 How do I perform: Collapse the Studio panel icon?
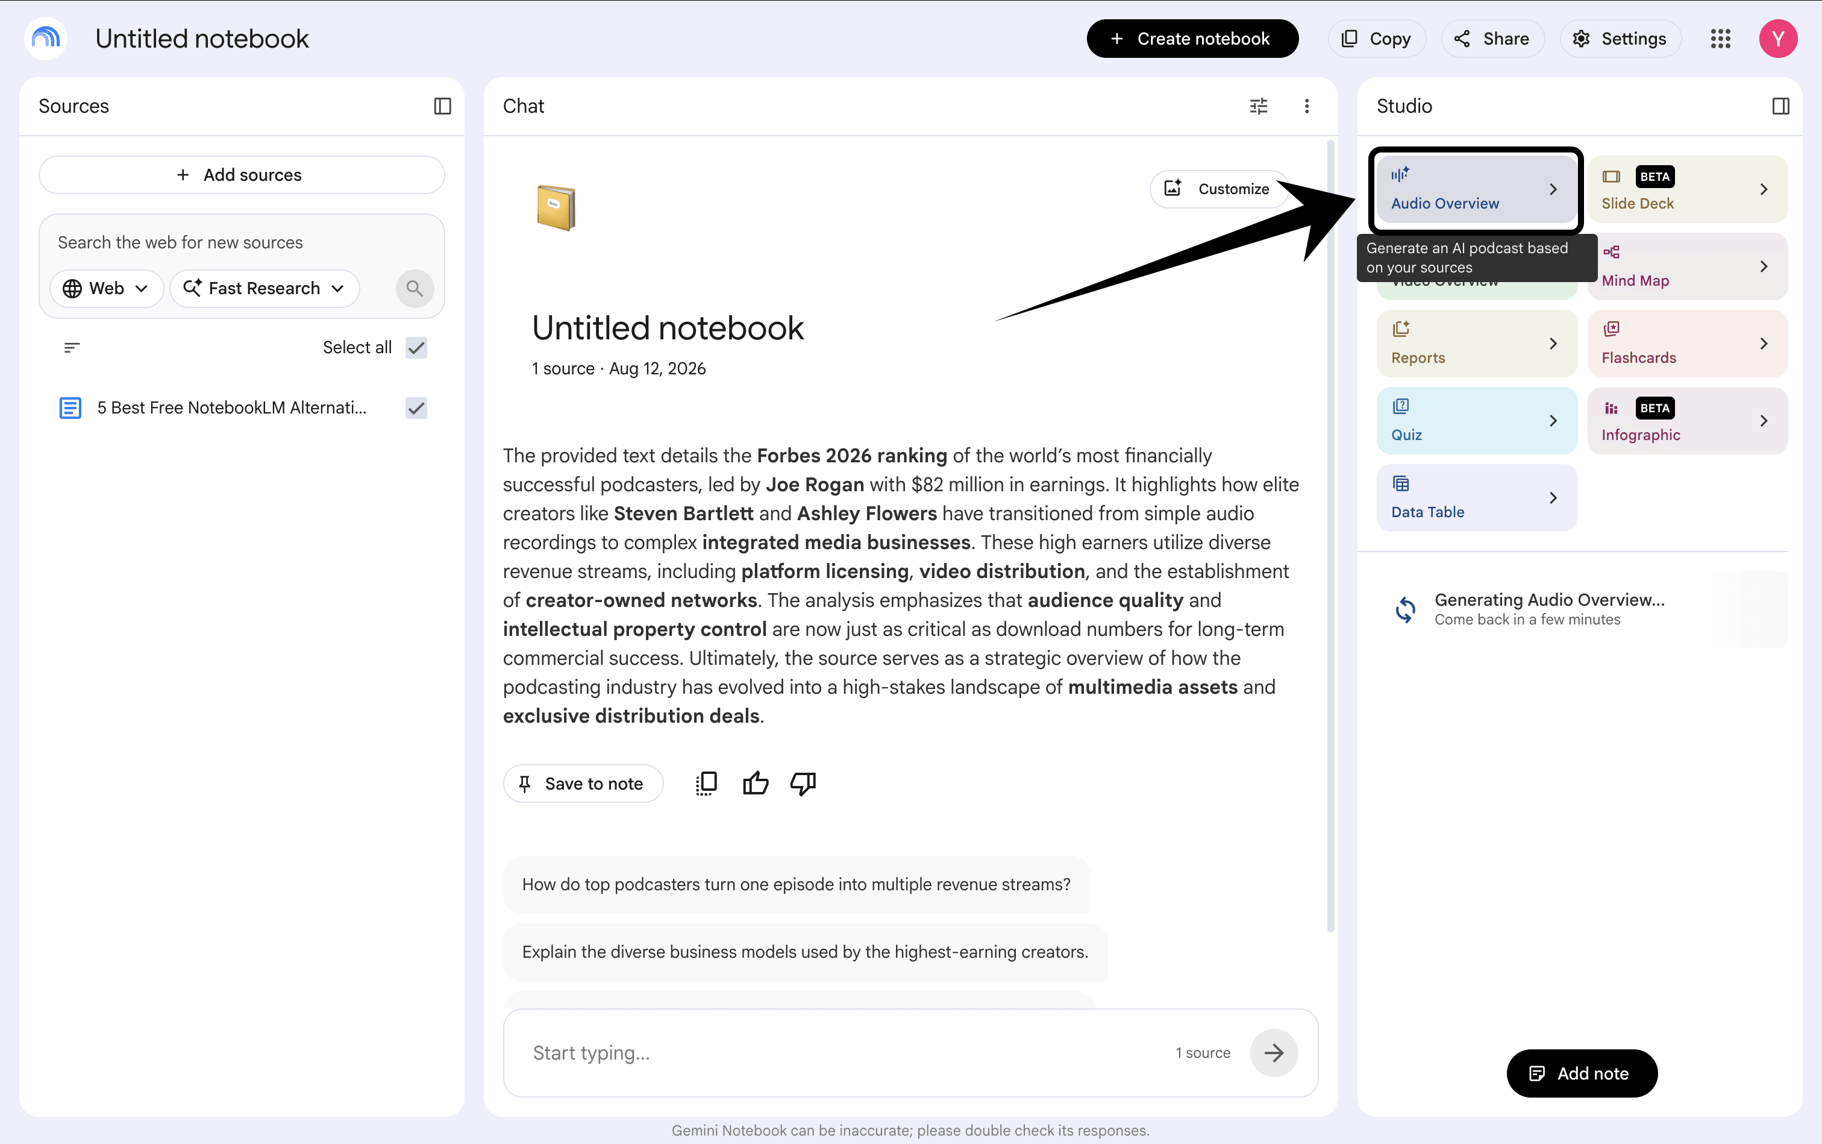(x=1780, y=107)
